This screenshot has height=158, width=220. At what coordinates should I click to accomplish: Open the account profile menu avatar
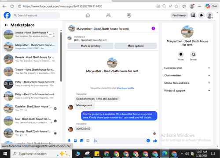pos(210,15)
